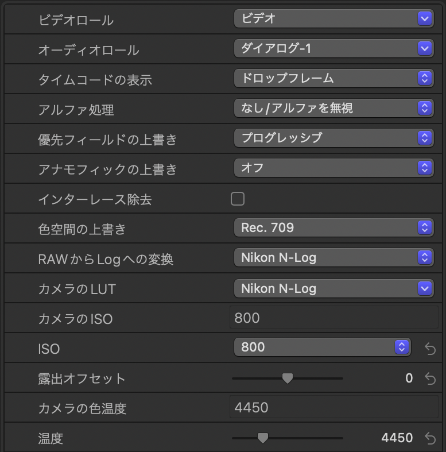Screen dimensions: 446x452
Task: Enable the インターレース除去 checkbox
Action: point(238,199)
